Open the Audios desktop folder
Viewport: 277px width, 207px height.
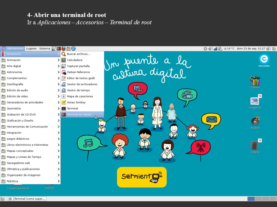point(255,123)
